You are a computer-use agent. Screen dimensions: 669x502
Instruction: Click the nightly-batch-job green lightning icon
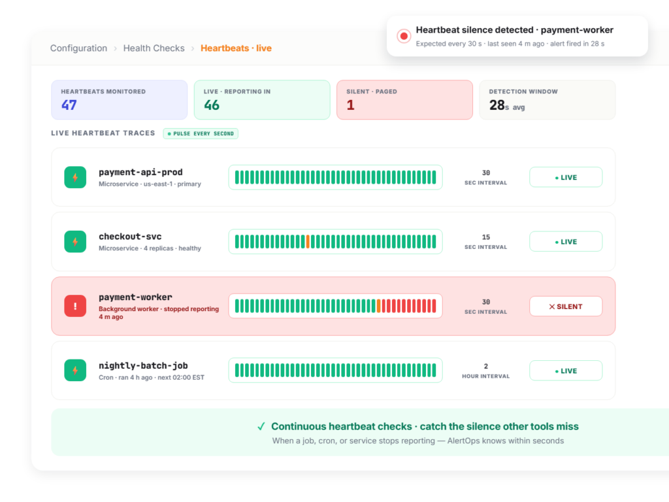[x=75, y=370]
